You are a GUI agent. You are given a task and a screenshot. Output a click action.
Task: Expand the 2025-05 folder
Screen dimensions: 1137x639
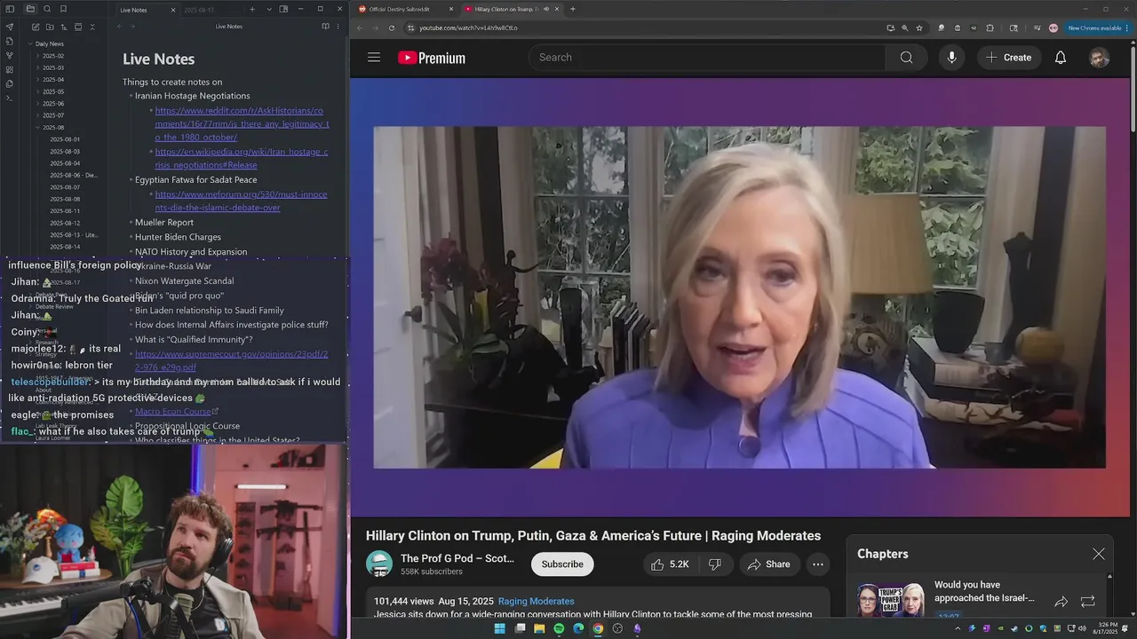[x=53, y=91]
